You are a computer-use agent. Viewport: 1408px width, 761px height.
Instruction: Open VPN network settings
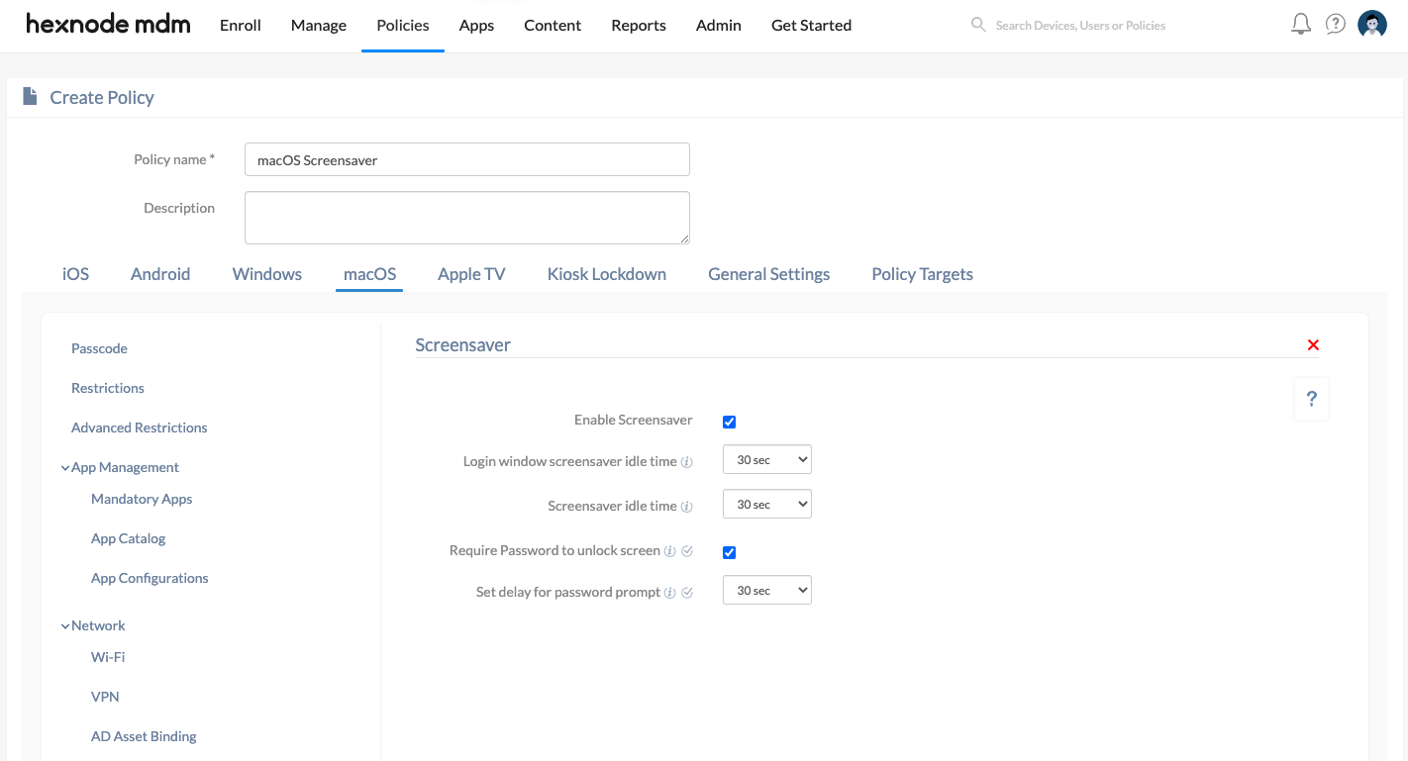(105, 697)
